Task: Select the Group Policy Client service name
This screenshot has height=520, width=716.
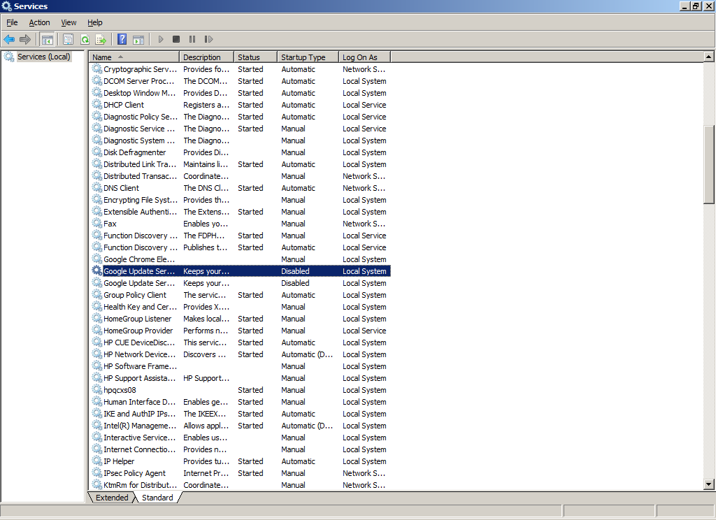Action: (135, 294)
